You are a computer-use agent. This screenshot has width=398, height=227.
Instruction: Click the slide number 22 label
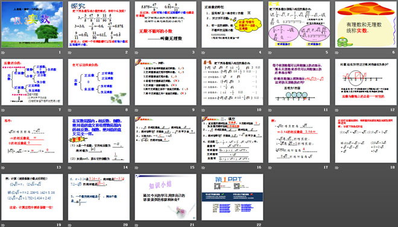(x=259, y=225)
